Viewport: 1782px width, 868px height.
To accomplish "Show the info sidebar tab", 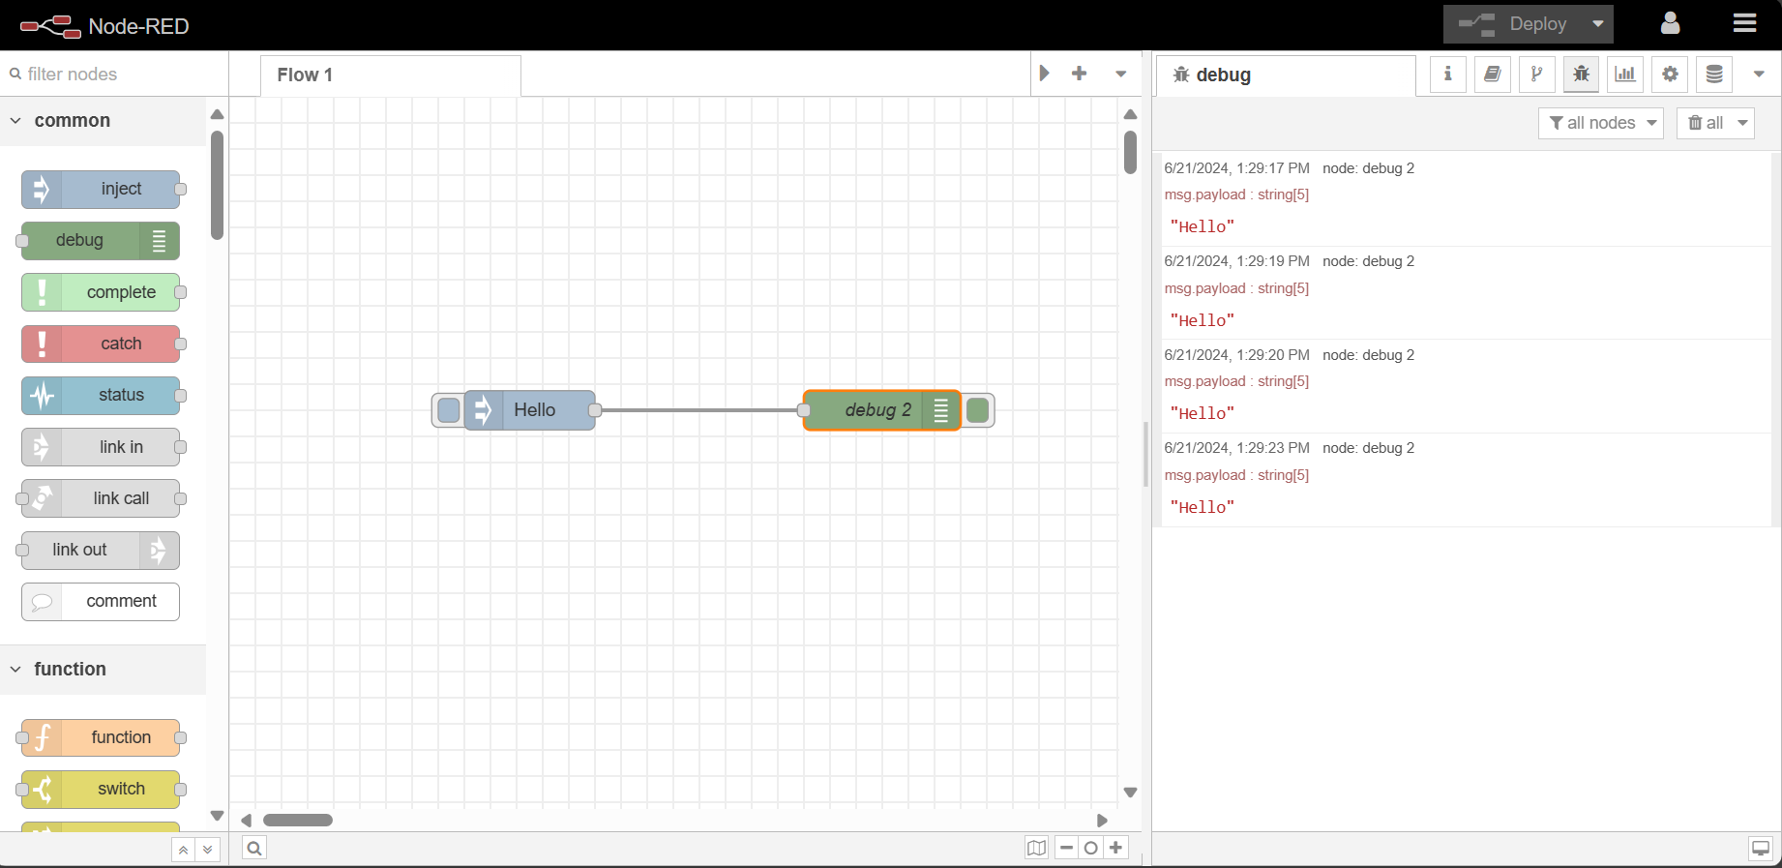I will pos(1447,75).
